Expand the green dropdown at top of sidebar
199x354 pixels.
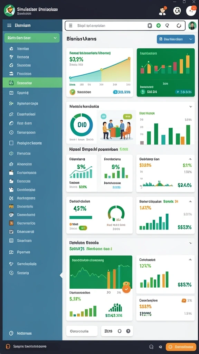(32, 38)
